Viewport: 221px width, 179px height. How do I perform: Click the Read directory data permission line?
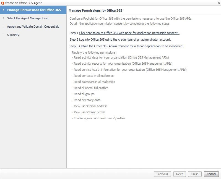pyautogui.click(x=87, y=100)
